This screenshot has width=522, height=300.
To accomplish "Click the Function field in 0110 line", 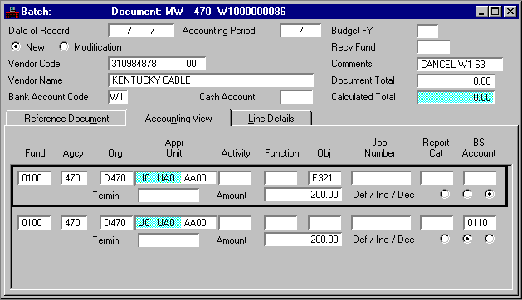I will (281, 223).
